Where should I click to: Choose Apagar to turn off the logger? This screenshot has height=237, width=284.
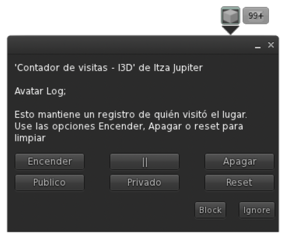(x=239, y=162)
